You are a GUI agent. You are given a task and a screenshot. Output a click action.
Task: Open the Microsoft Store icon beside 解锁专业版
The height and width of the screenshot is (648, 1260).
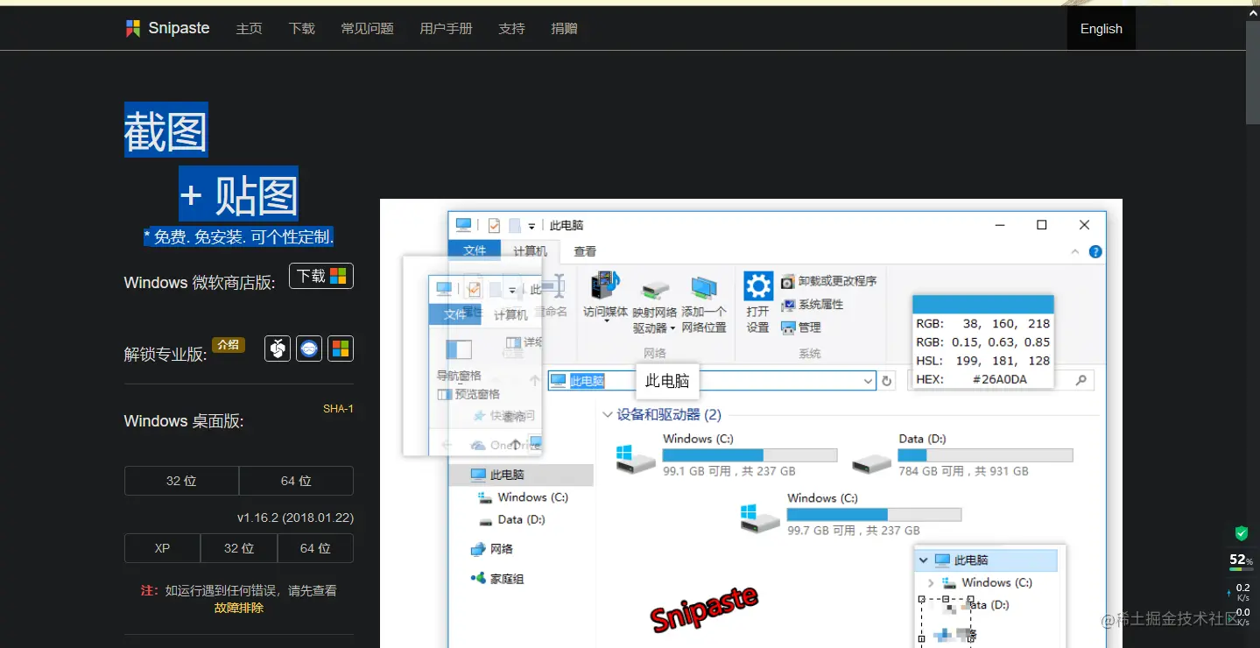coord(340,348)
